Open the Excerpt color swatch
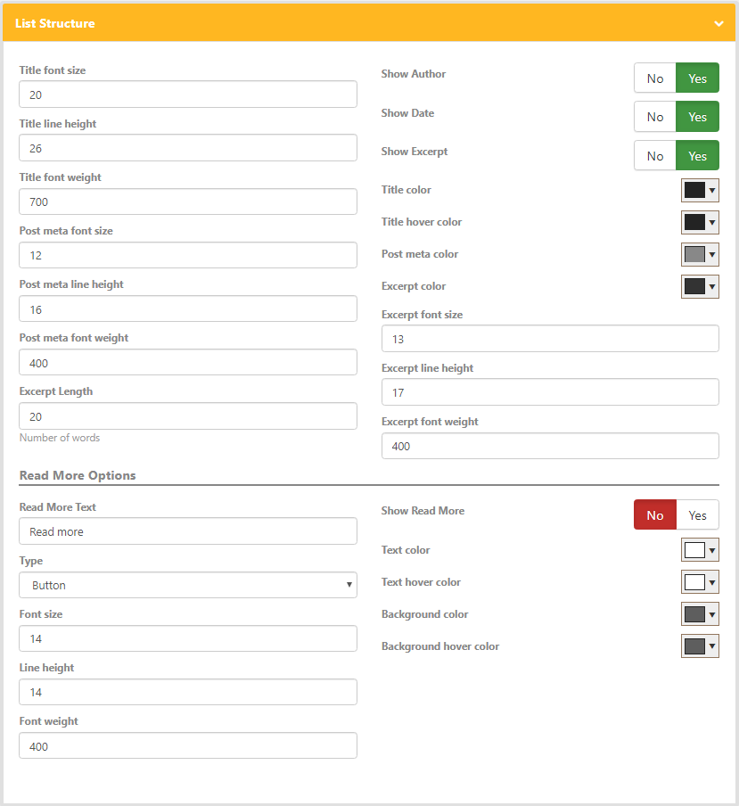 pos(700,287)
